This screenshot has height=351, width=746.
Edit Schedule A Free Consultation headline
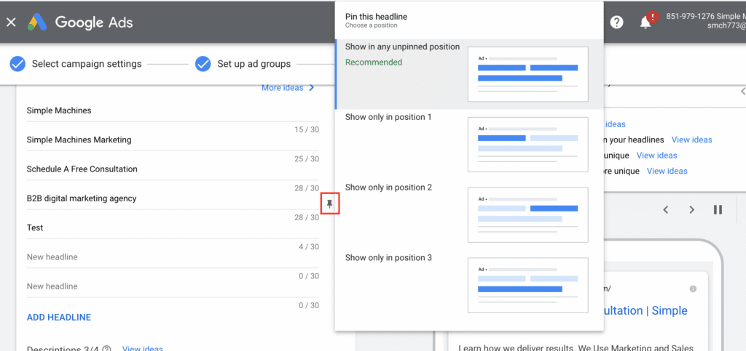point(173,169)
